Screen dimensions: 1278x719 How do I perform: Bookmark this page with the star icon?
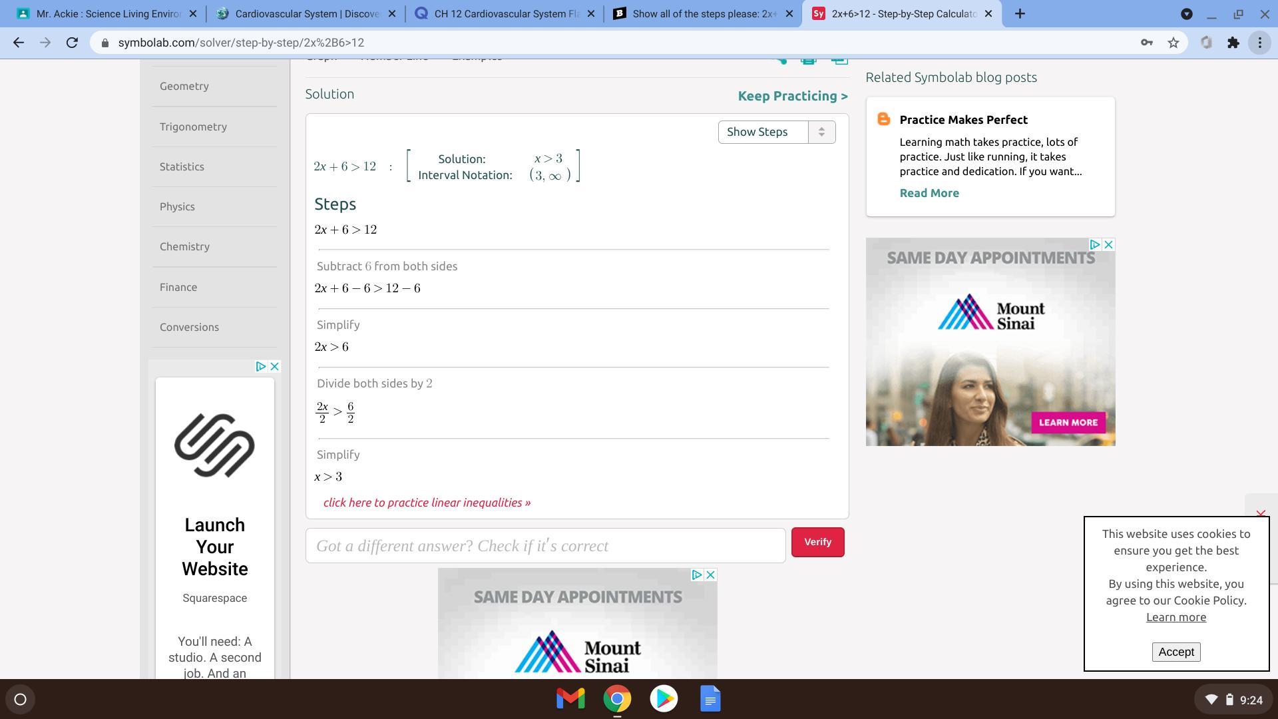coord(1173,43)
